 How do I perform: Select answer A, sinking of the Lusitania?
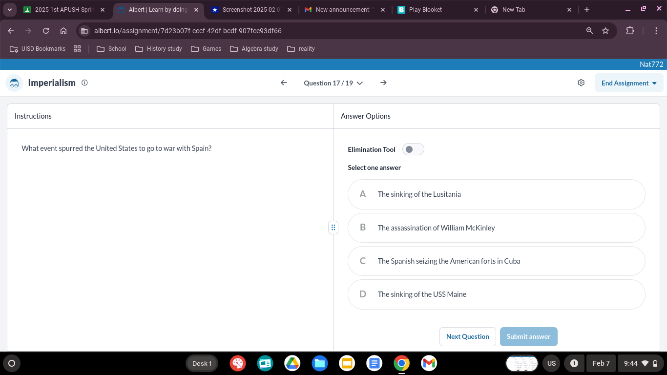click(x=496, y=194)
